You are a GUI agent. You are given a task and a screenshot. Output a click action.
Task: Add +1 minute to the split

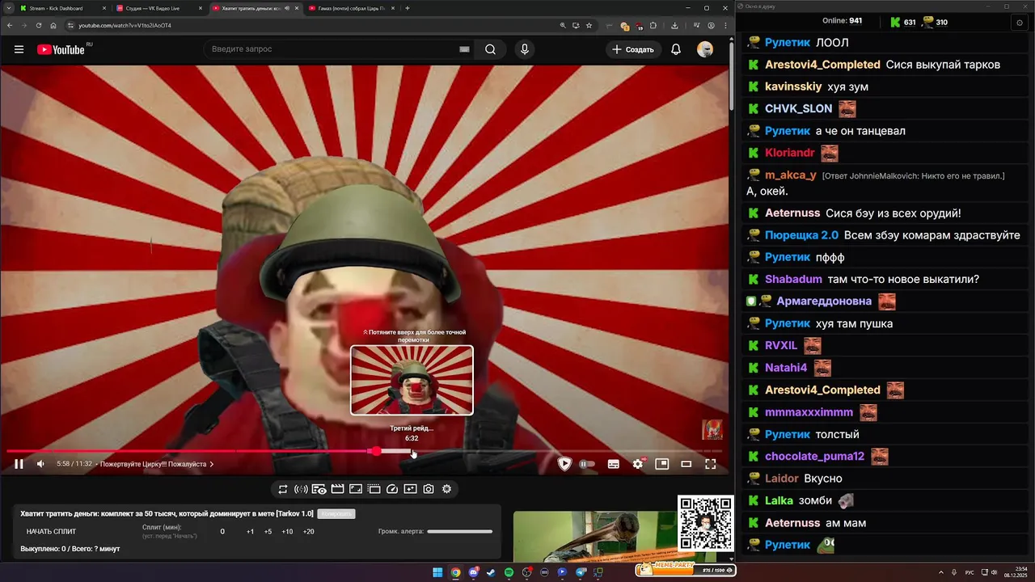tap(250, 532)
